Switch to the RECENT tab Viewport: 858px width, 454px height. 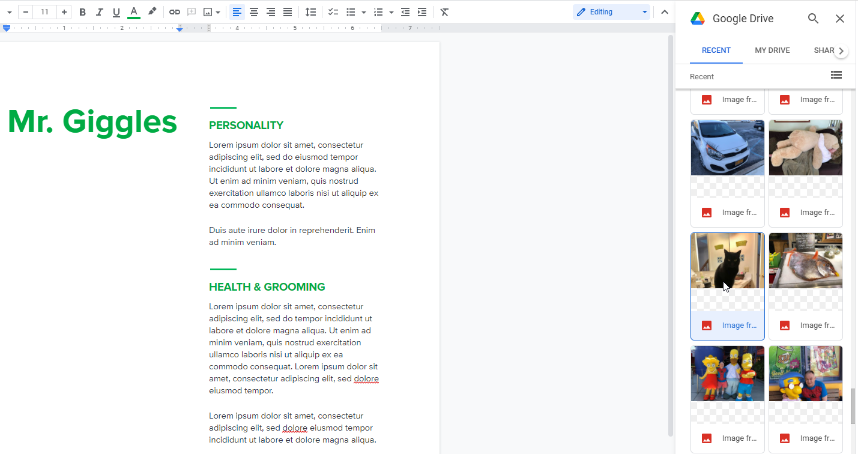[x=716, y=50]
